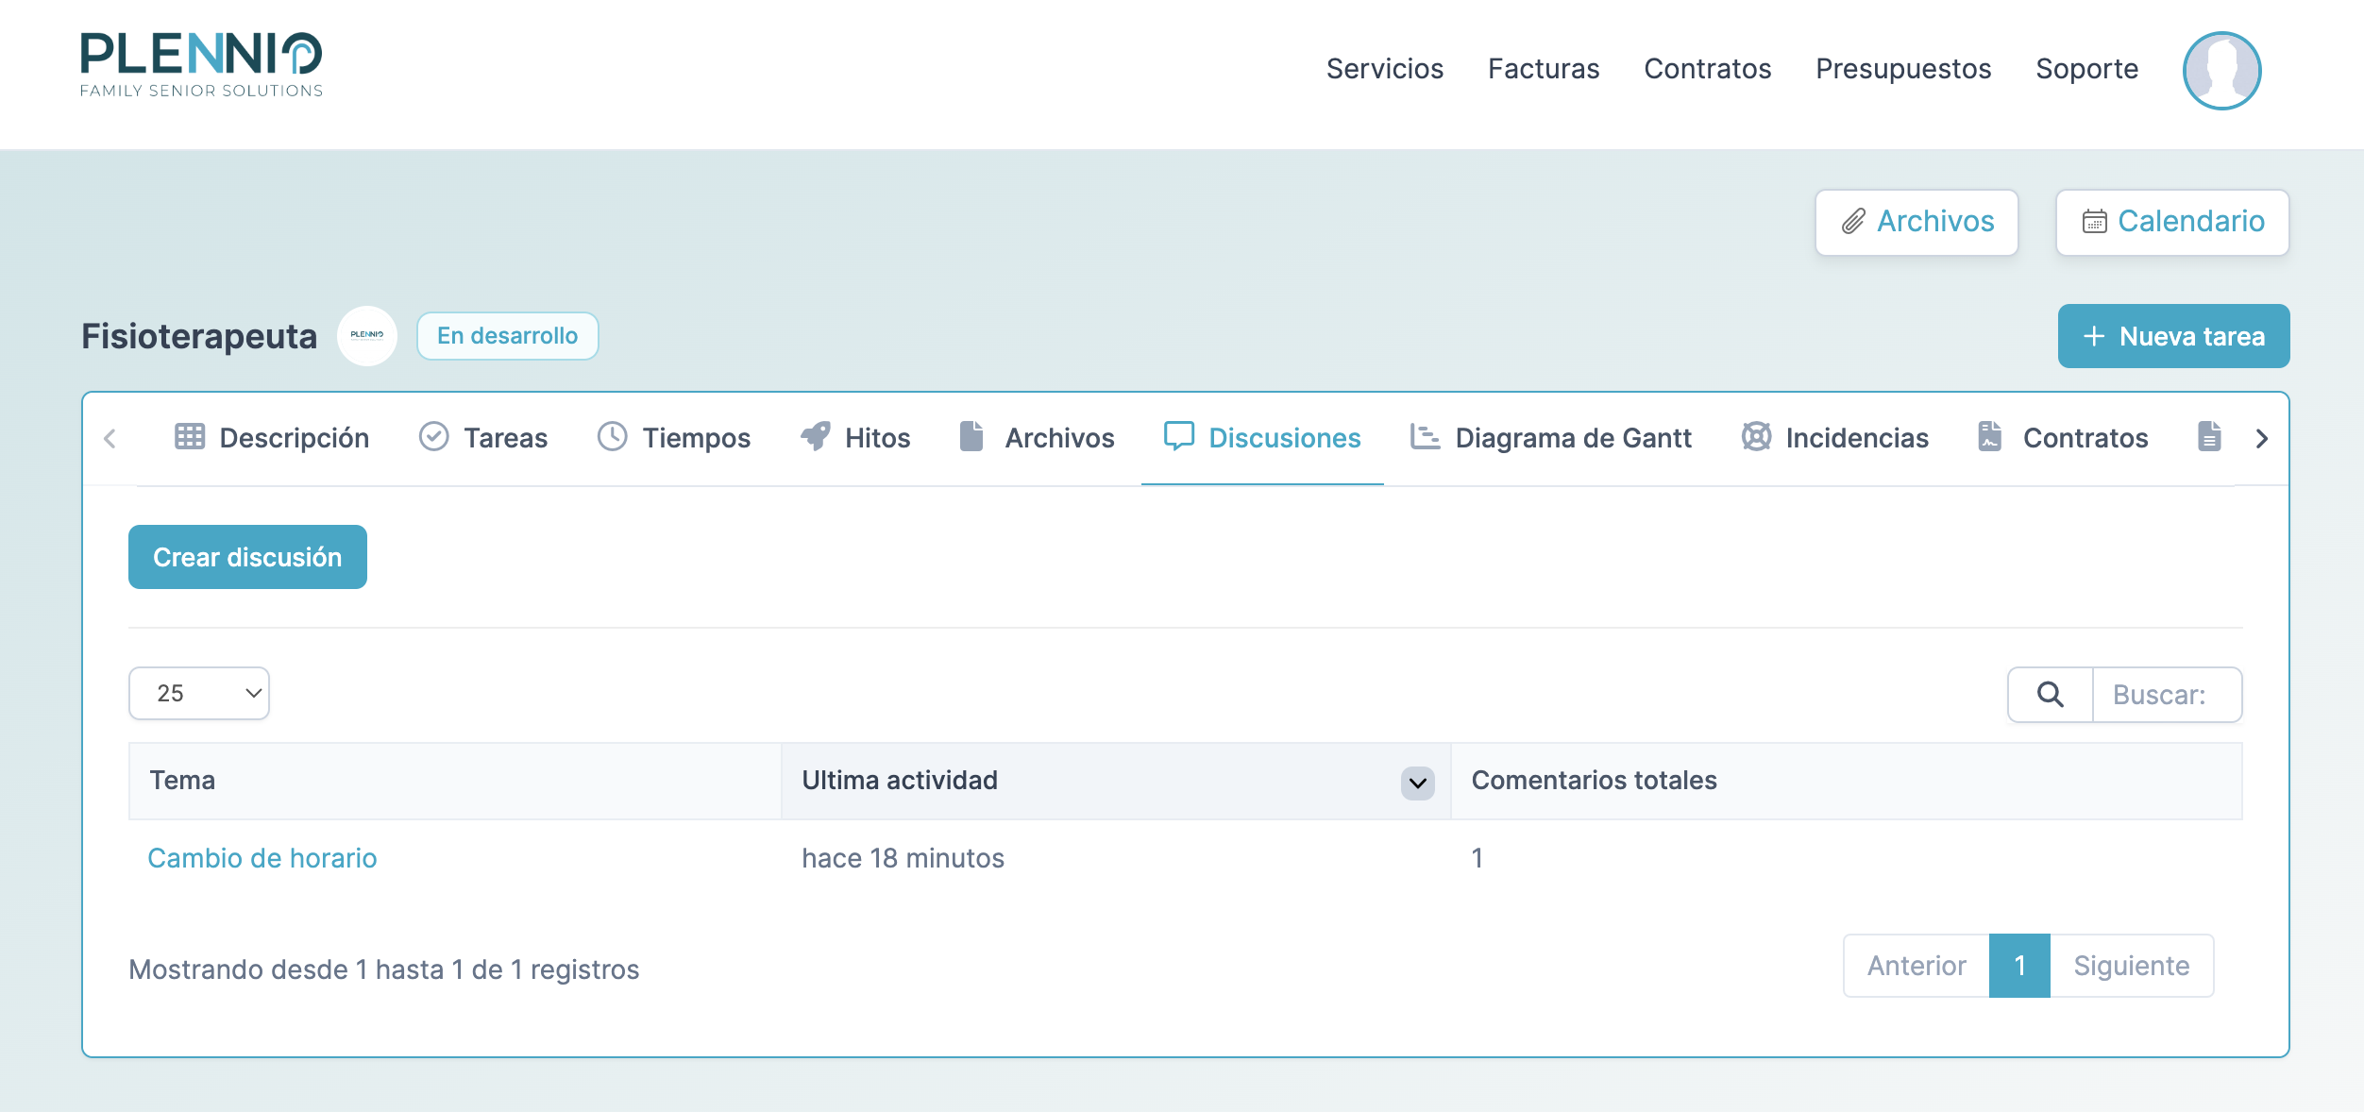Add a new task with Nueva tarea
This screenshot has width=2364, height=1112.
pyautogui.click(x=2173, y=336)
